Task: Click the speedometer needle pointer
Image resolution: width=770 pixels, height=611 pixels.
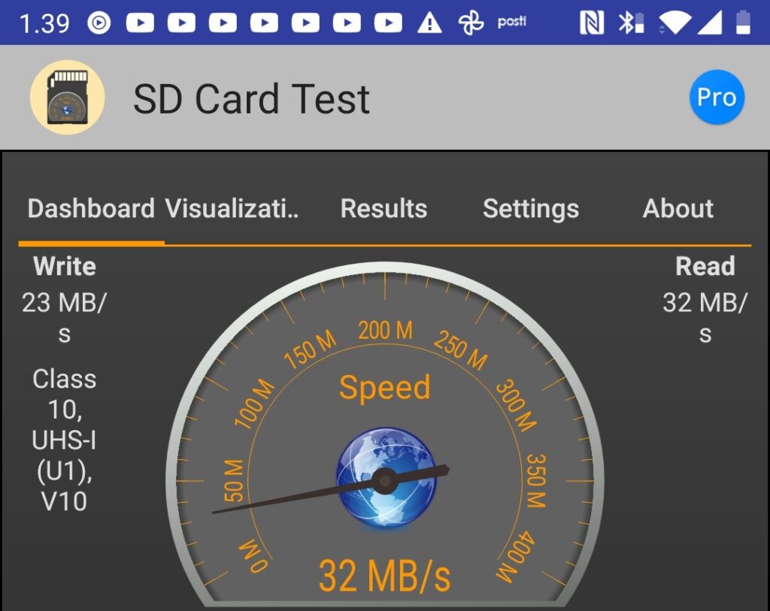Action: 286,498
